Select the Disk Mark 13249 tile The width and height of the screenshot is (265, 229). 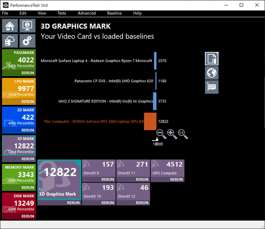(x=19, y=203)
